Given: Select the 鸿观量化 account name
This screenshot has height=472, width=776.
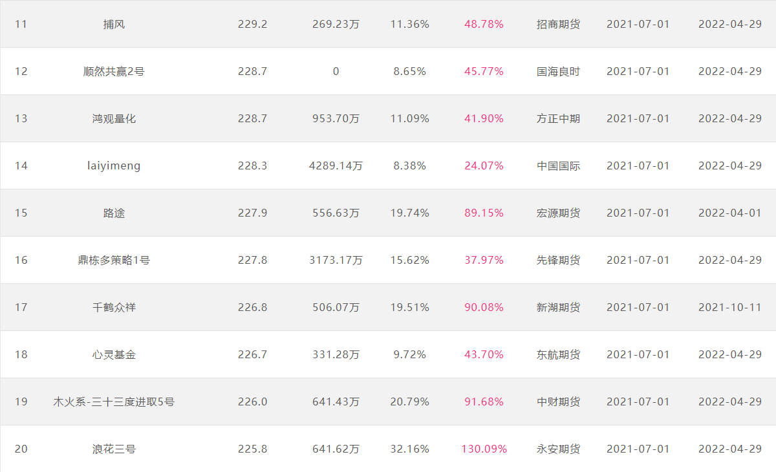Looking at the screenshot, I should [x=114, y=118].
